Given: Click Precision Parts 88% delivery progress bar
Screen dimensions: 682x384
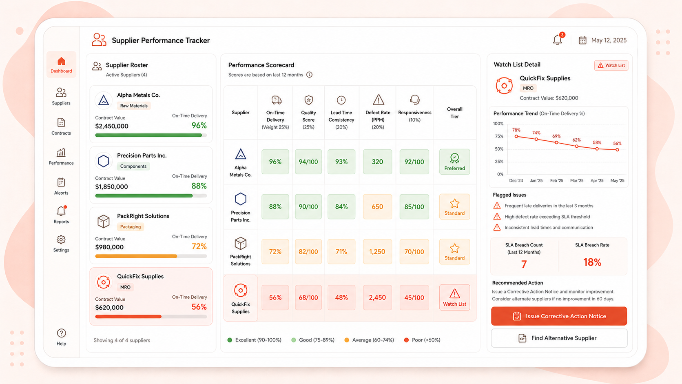Looking at the screenshot, I should coord(151,196).
